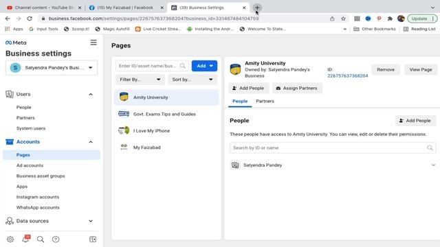Reload the page with the browser refresh button
Screen dimensions: 440x247
point(30,19)
